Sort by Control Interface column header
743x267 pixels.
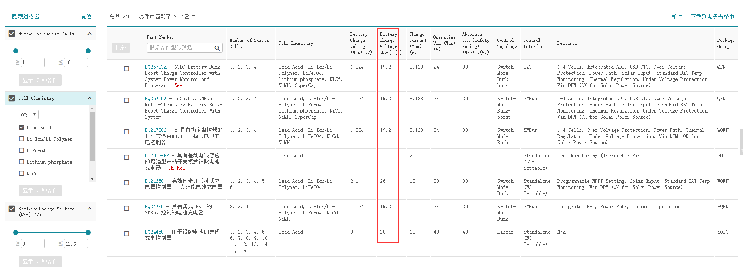534,43
